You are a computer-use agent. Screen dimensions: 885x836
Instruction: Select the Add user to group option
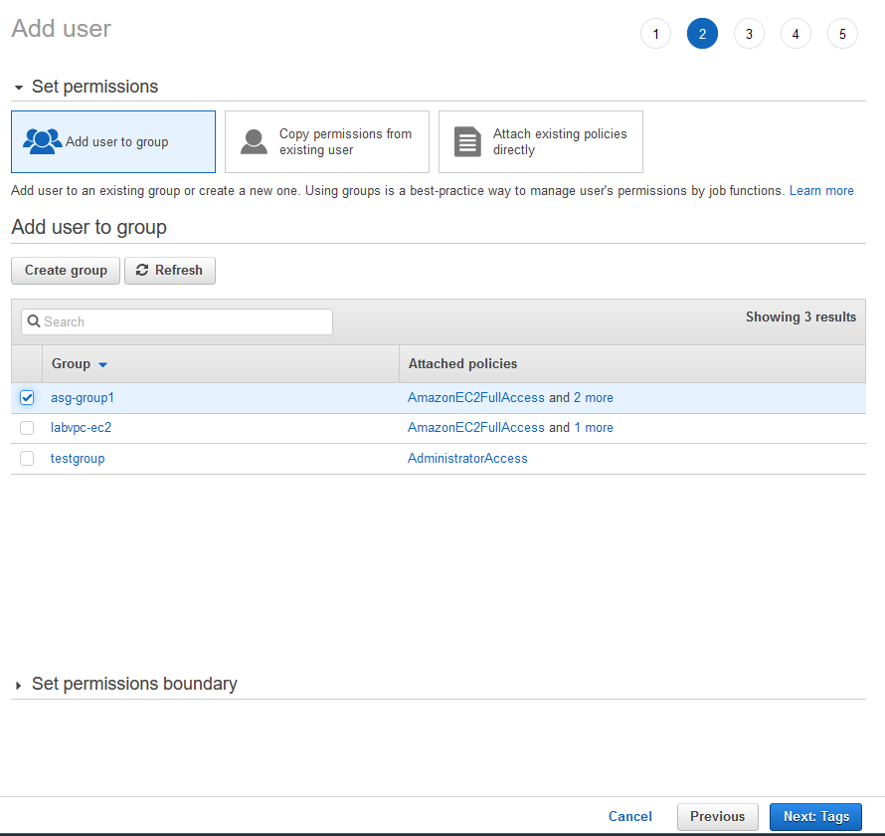[x=113, y=142]
